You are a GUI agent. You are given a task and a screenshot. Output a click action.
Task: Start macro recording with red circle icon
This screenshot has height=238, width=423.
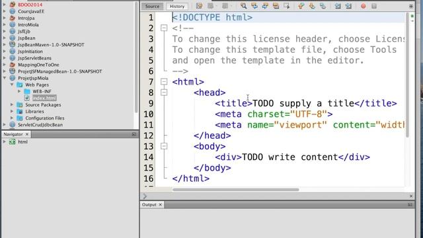363,6
